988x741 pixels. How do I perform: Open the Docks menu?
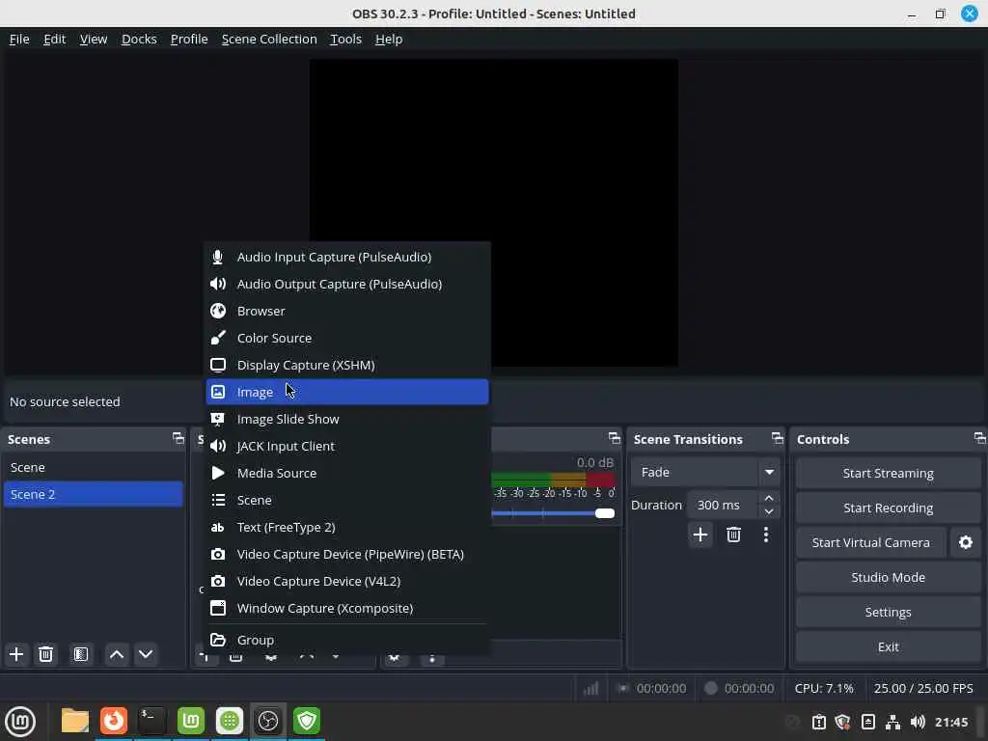(x=139, y=39)
